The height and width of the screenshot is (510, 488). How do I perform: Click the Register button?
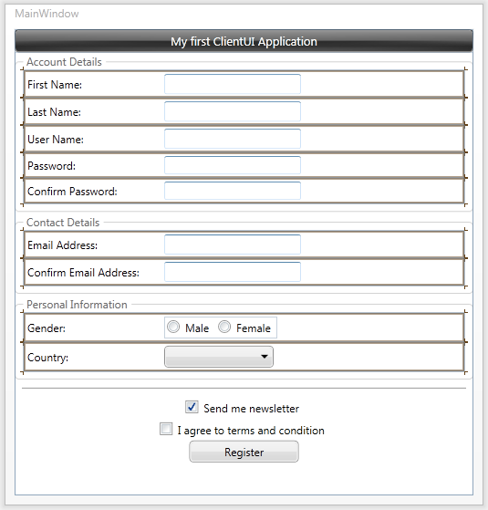[x=244, y=452]
